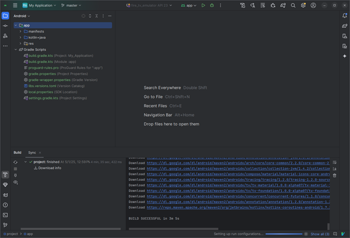Open Search Everywhere magnifier icon

point(293,6)
